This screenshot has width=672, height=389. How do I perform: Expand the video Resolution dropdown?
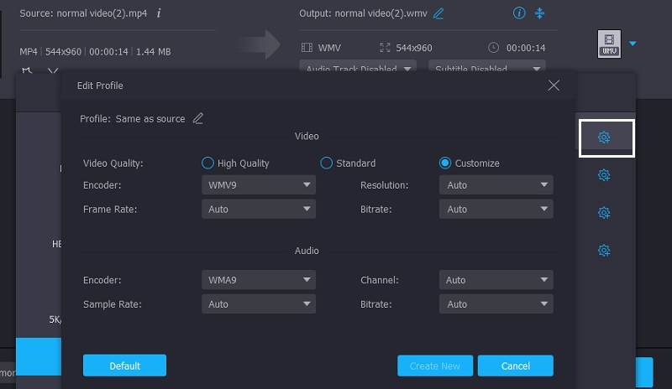coord(496,185)
